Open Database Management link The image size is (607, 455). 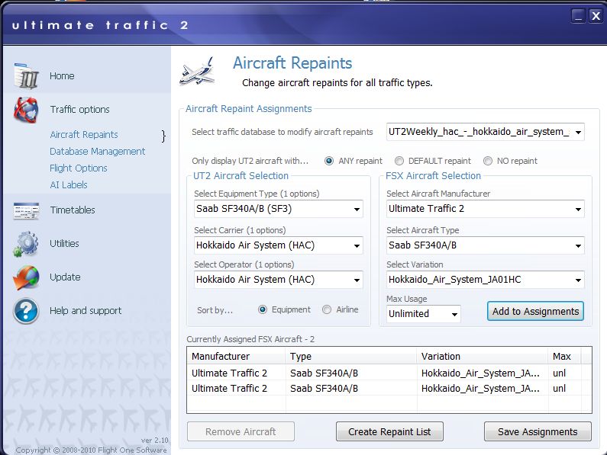point(98,151)
